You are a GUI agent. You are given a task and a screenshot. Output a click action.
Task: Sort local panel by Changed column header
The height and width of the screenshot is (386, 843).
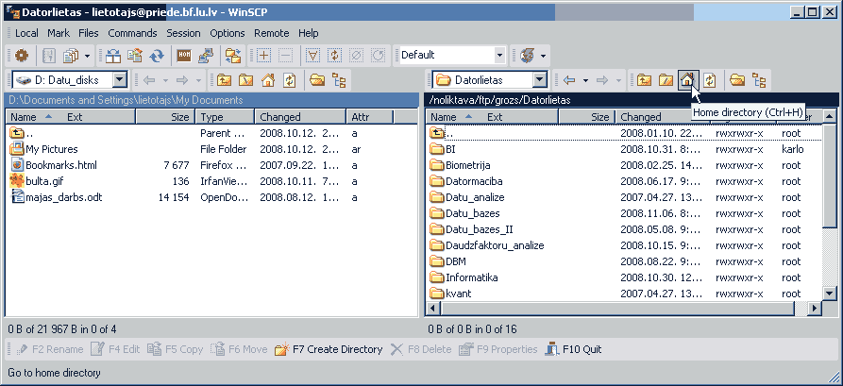click(300, 117)
